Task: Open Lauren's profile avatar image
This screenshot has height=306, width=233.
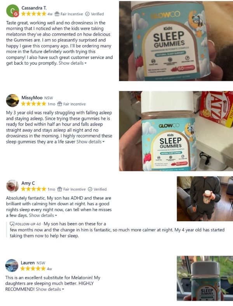Action: click(x=12, y=266)
